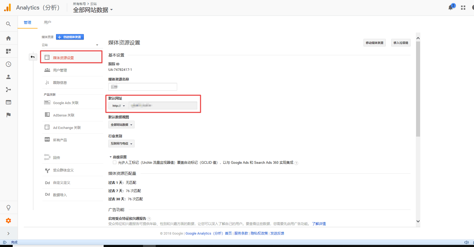Open the 默认数据视图 view dropdown

pos(121,124)
